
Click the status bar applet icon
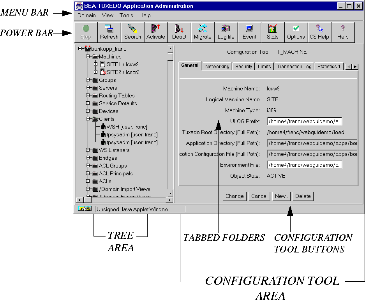point(85,209)
